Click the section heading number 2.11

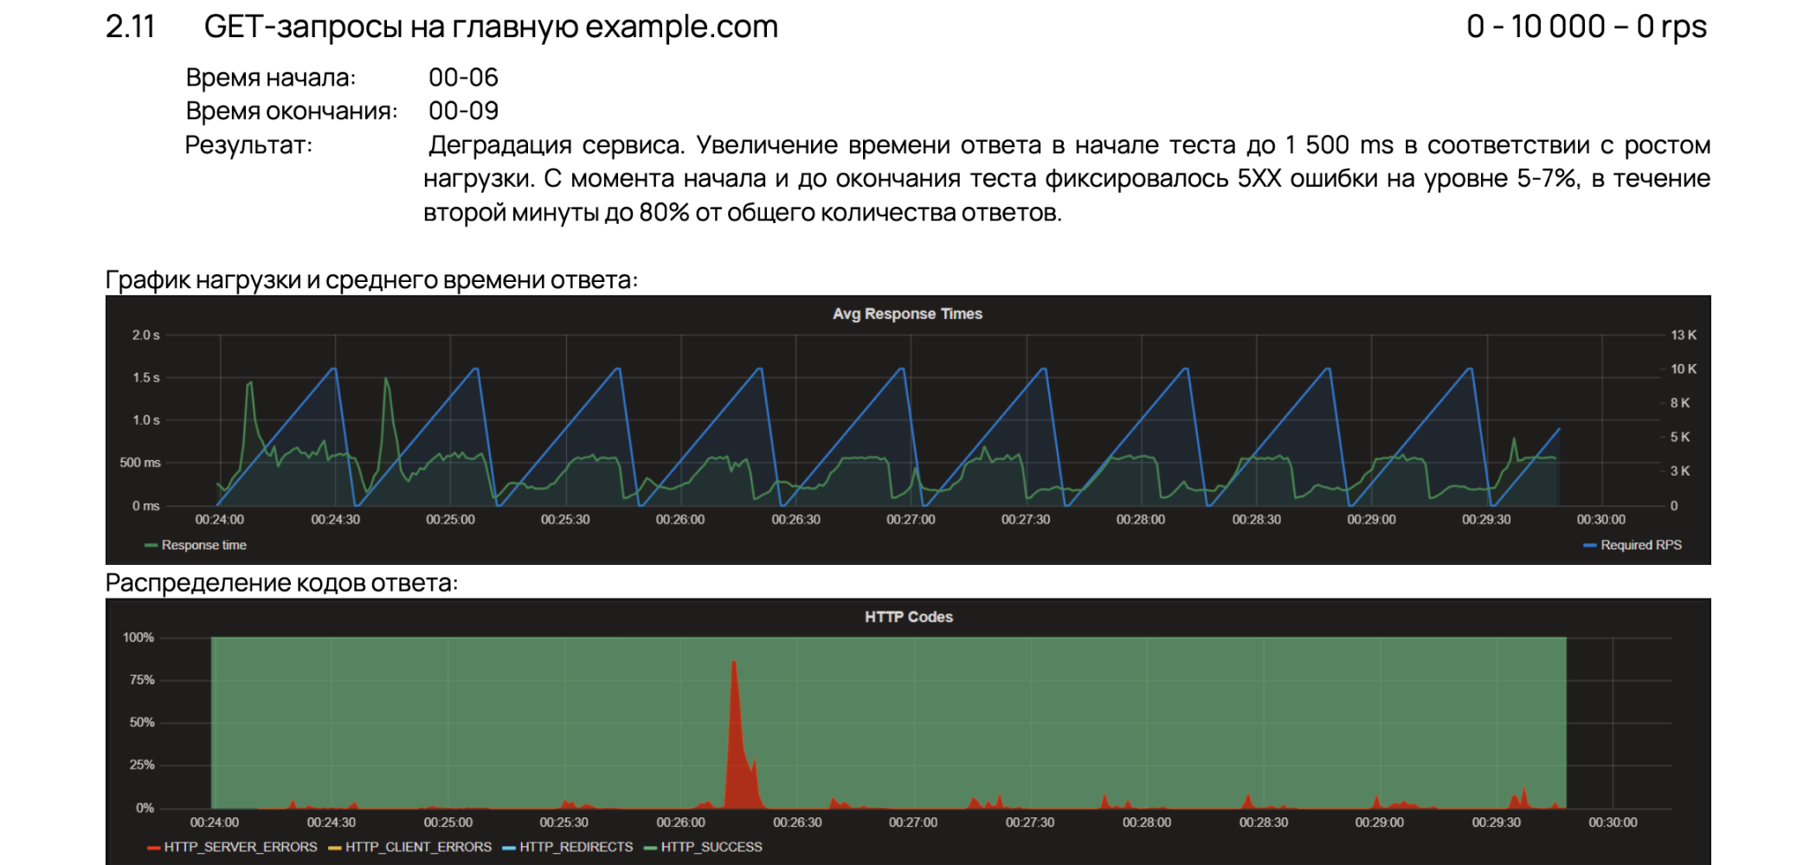pos(130,27)
